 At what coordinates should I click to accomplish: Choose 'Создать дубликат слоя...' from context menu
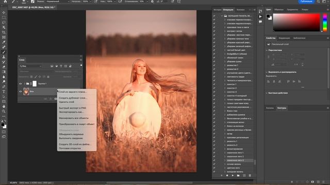click(73, 98)
